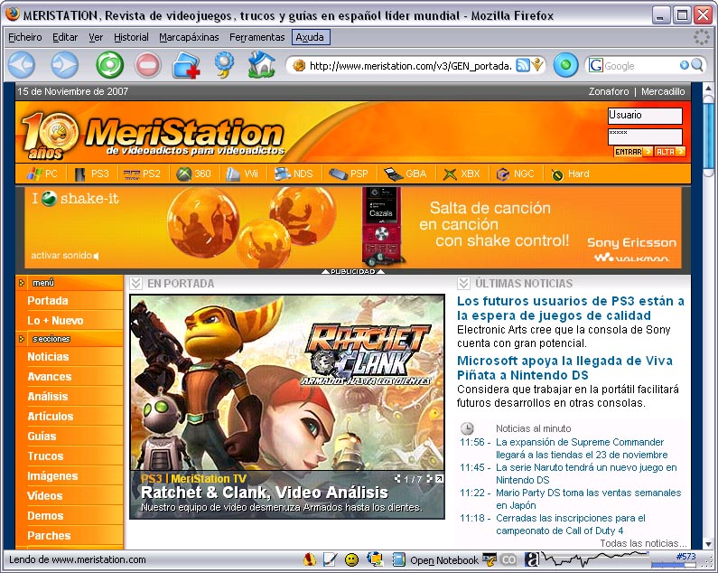Collapse the secciones sidebar arrow
The height and width of the screenshot is (573, 718).
click(22, 339)
